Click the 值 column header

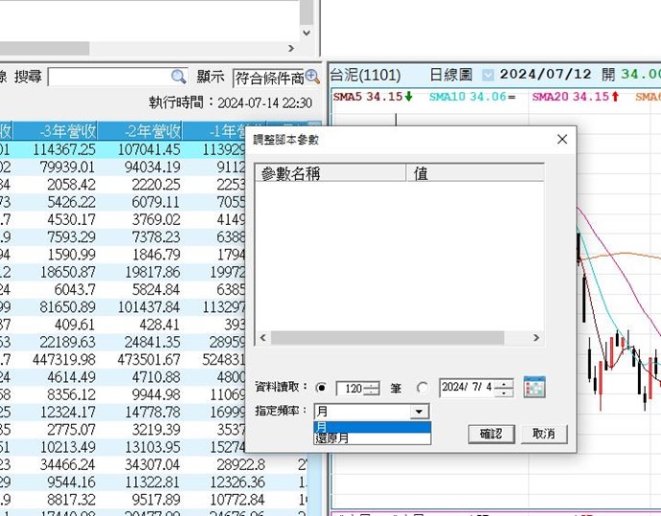point(474,173)
